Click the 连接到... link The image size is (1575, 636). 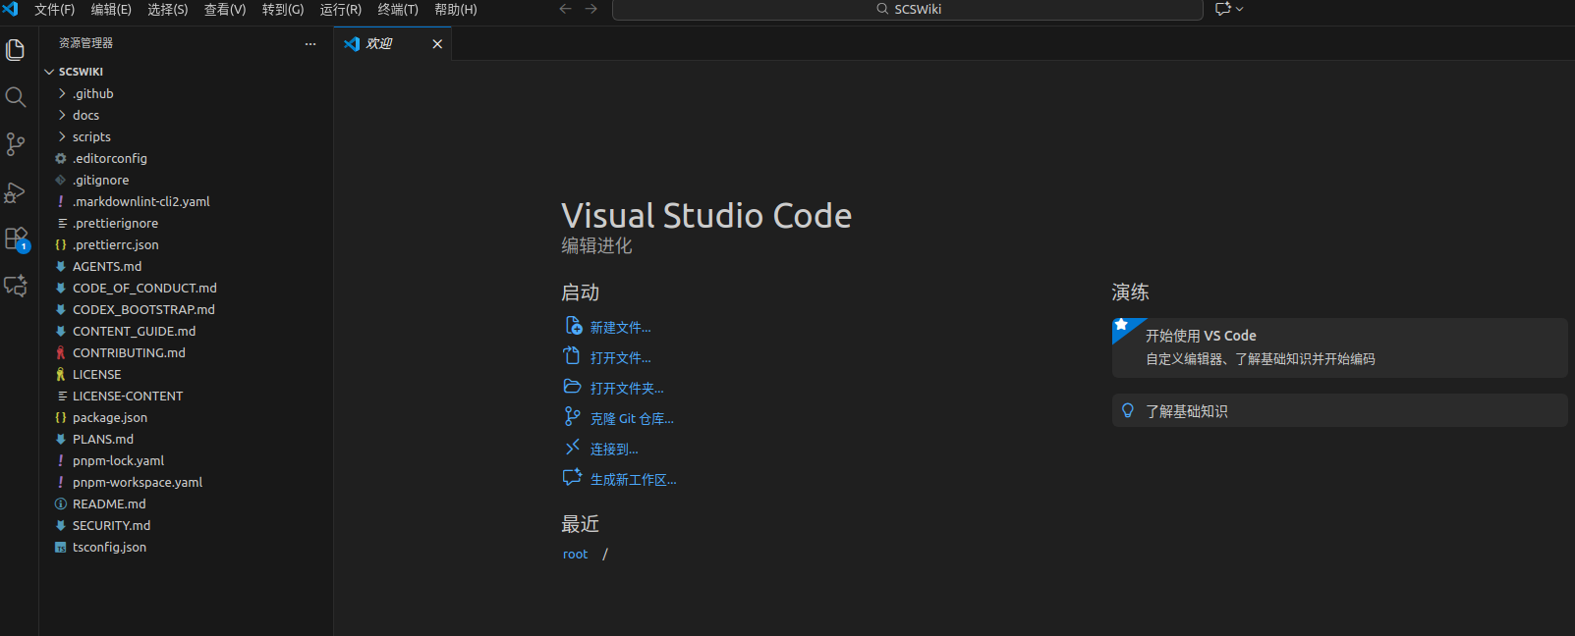pyautogui.click(x=614, y=450)
